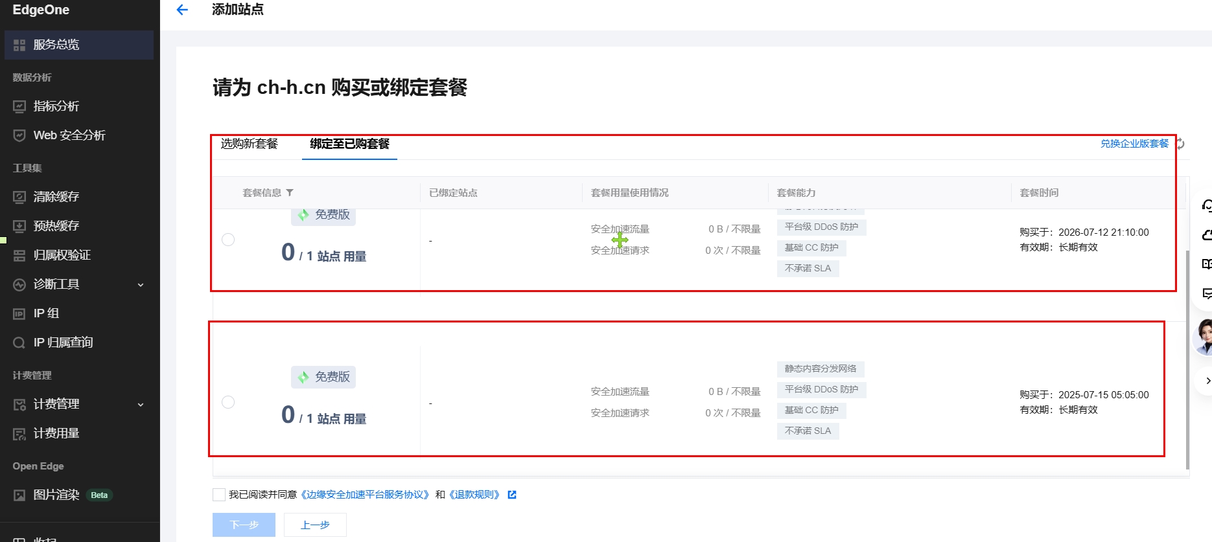This screenshot has width=1212, height=542.
Task: Click the refresh icon next to 兑换企业版套餐
Action: click(1181, 144)
